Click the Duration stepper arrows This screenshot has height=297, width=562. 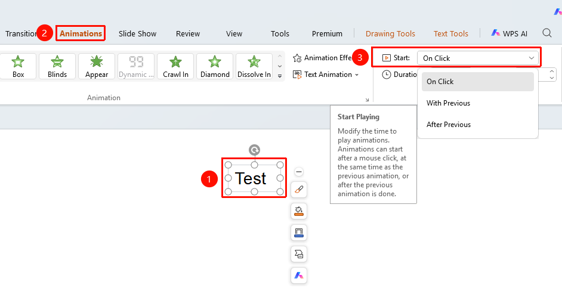pos(552,75)
